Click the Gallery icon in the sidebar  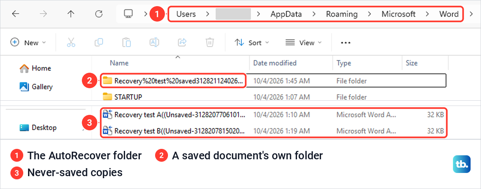coord(24,86)
